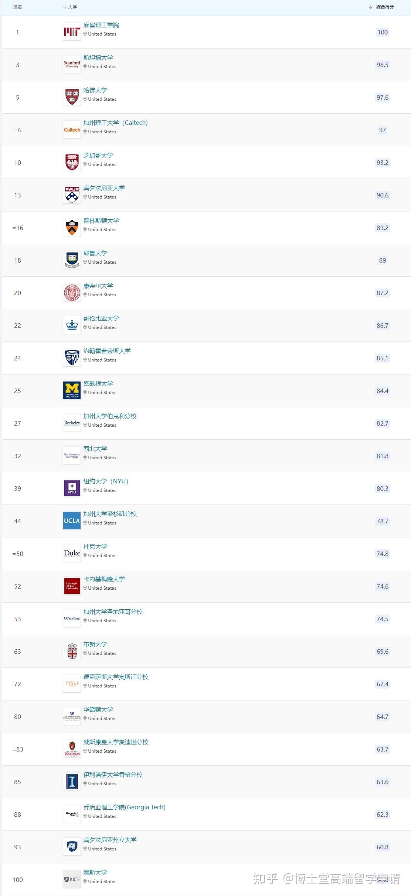Screen dimensions: 411x896
Task: Click the purple NYU logo
Action: click(x=72, y=489)
